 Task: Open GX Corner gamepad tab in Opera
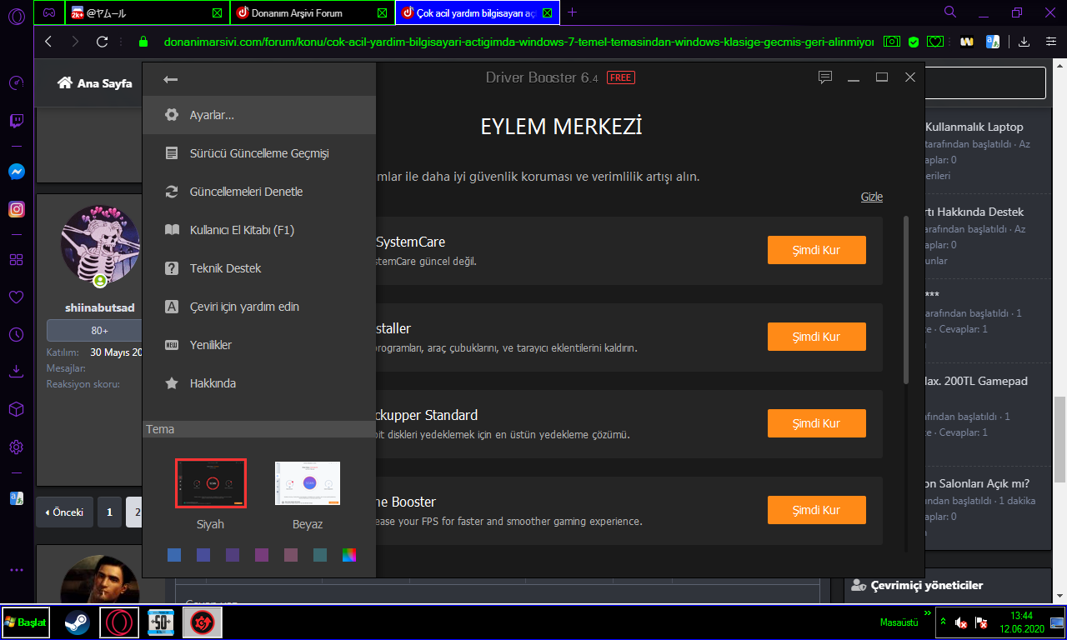(49, 12)
